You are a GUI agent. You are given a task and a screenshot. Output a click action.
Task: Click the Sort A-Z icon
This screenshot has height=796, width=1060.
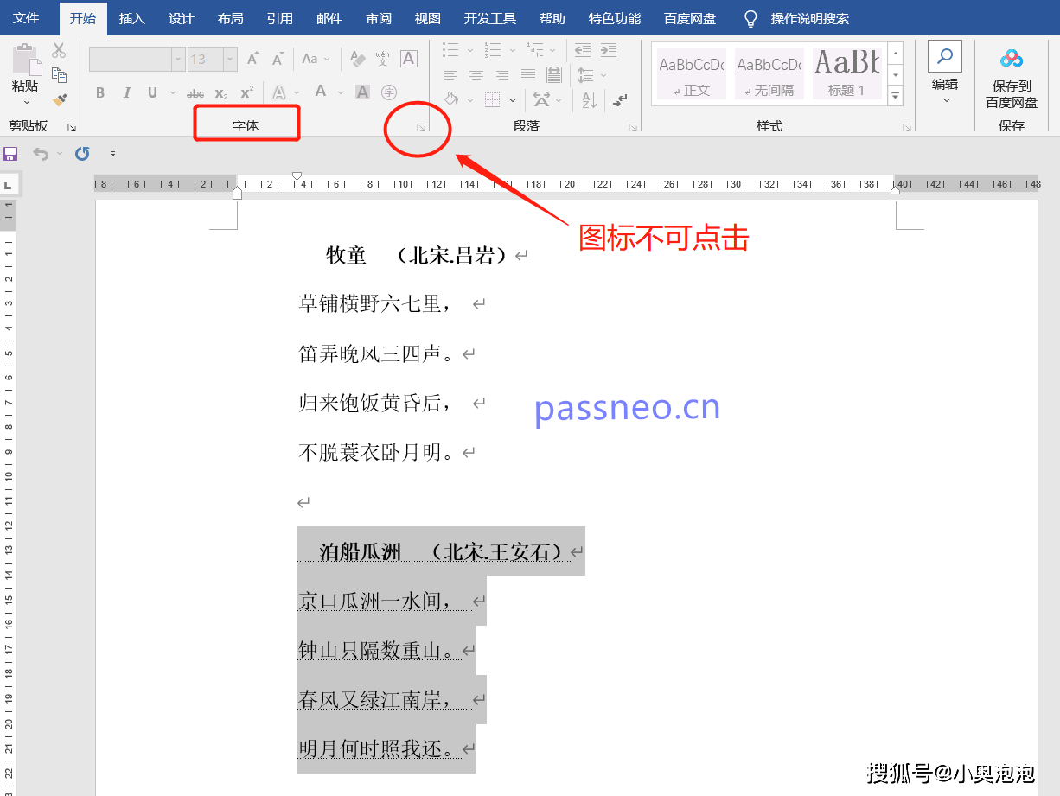[589, 100]
